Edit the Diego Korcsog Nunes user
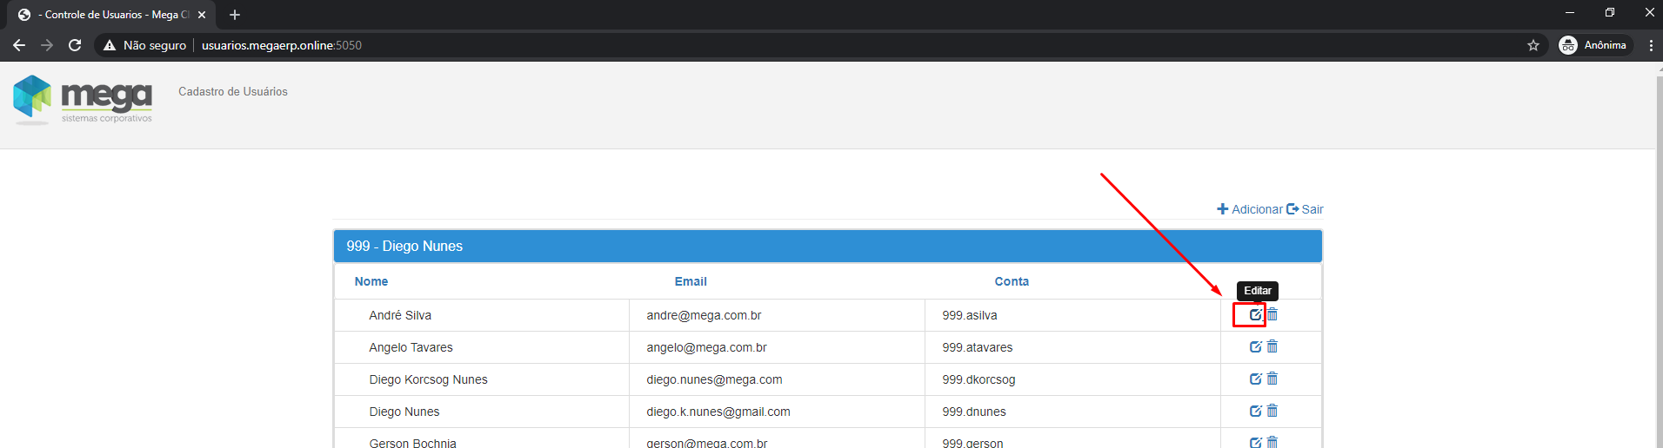 click(1255, 379)
